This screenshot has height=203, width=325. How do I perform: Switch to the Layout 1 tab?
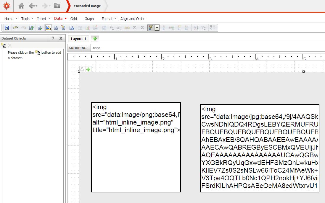click(x=78, y=39)
